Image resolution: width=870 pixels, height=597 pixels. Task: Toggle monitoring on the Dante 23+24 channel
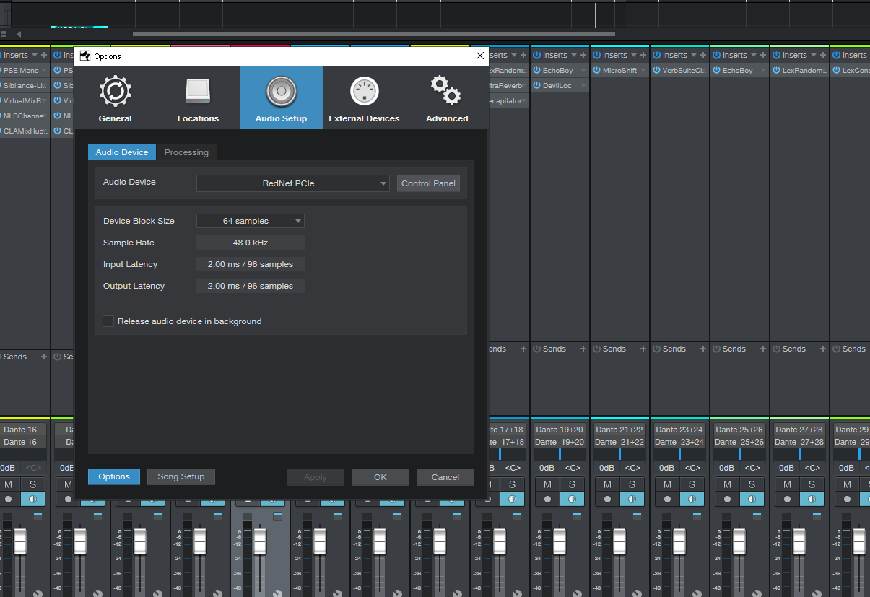(692, 499)
